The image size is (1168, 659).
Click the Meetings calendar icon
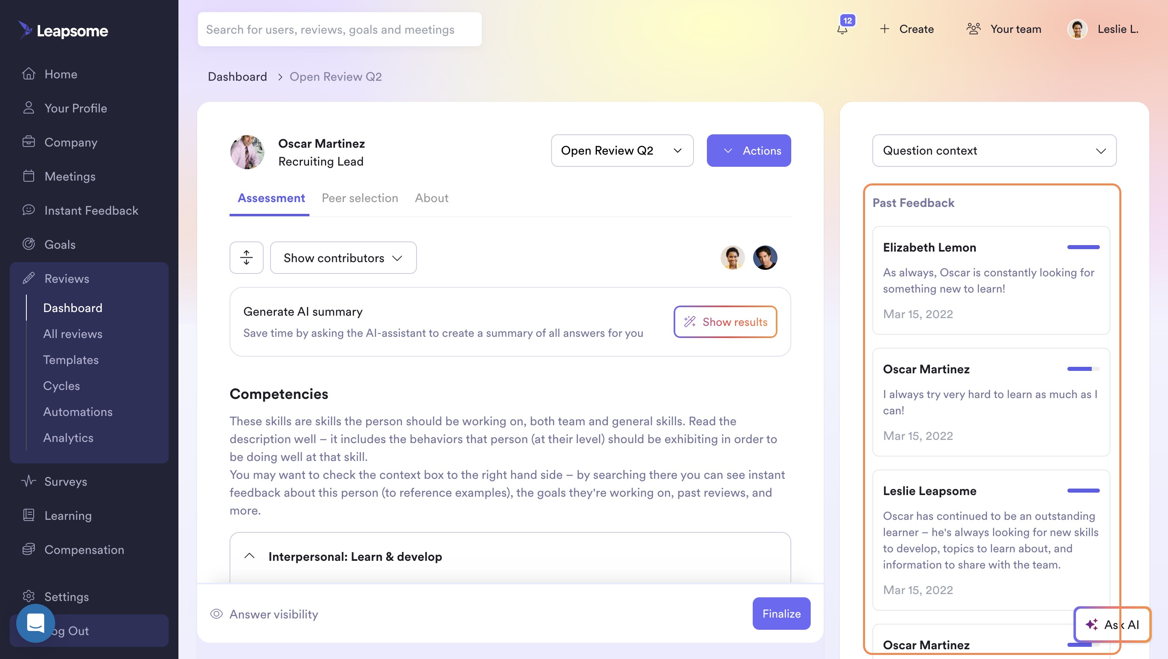28,176
